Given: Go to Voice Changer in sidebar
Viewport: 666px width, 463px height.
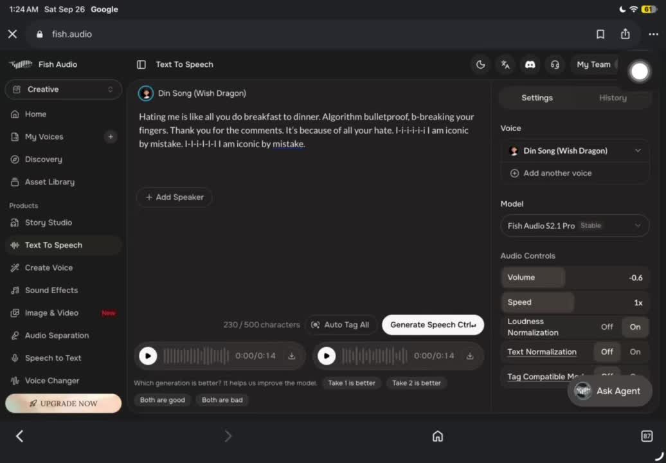Looking at the screenshot, I should tap(64, 381).
